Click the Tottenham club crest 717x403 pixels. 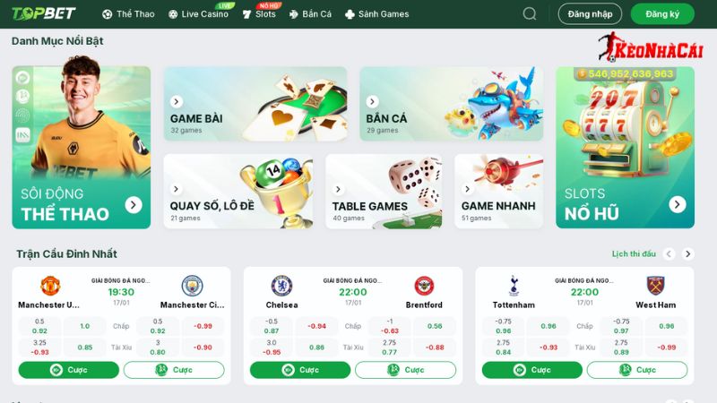pyautogui.click(x=514, y=286)
